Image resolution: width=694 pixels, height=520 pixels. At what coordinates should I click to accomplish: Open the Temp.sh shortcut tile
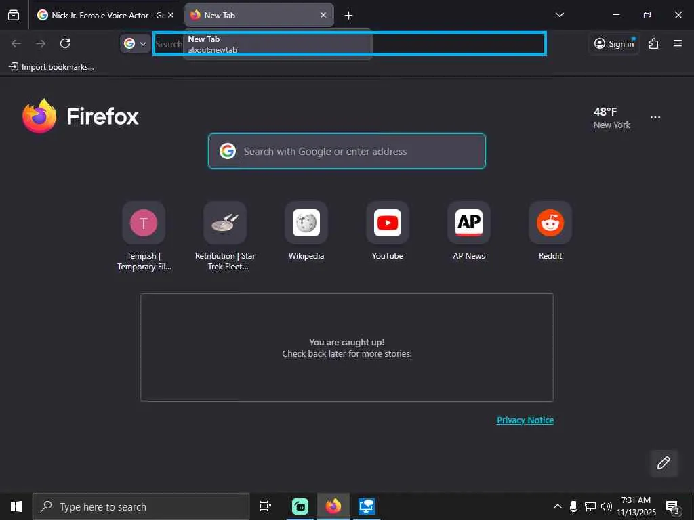click(144, 236)
